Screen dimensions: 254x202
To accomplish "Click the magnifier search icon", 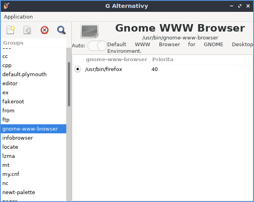I will point(62,30).
